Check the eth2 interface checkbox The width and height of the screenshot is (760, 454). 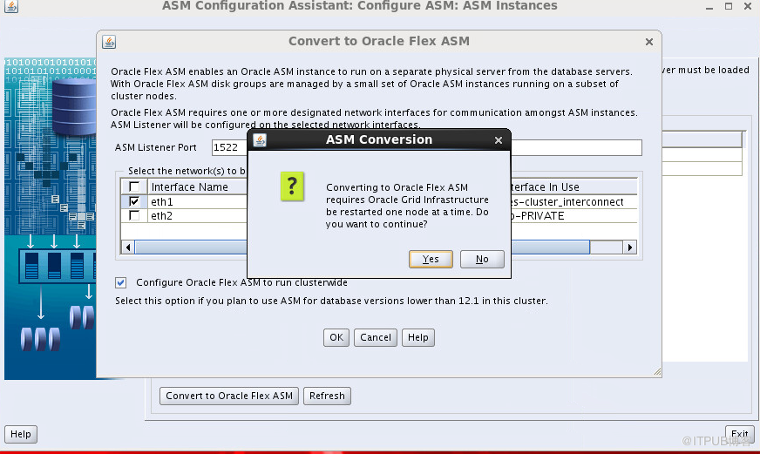134,215
